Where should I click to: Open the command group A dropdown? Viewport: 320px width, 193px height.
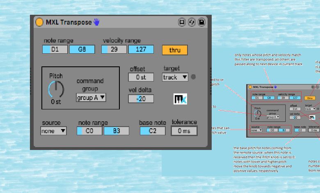coord(91,98)
